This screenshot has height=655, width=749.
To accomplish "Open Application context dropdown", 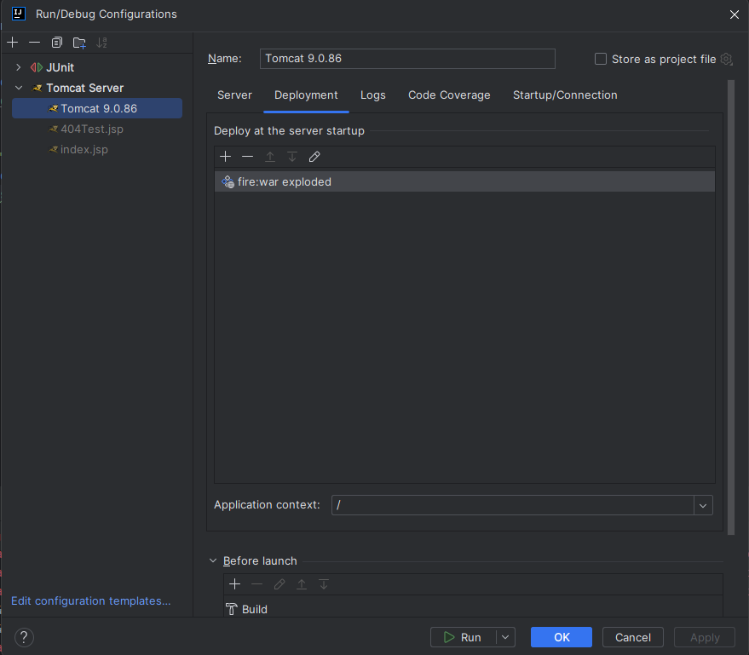I will click(x=703, y=506).
